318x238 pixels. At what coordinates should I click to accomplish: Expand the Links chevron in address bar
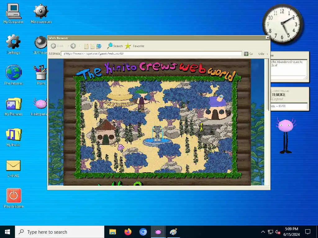(267, 54)
